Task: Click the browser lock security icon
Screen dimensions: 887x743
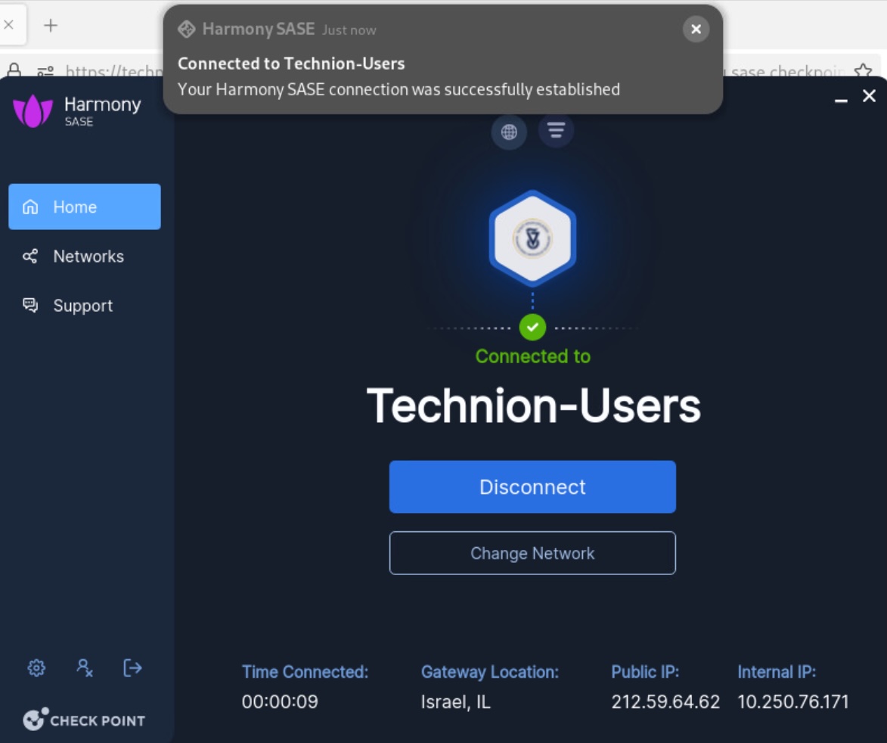Action: point(14,70)
